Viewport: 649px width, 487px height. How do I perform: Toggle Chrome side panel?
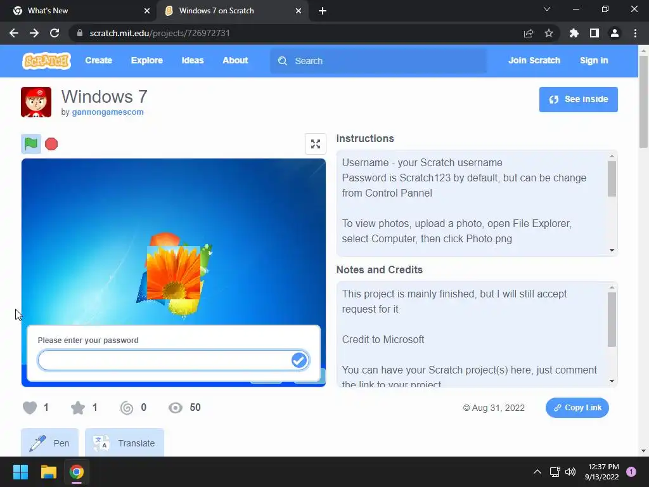[594, 33]
